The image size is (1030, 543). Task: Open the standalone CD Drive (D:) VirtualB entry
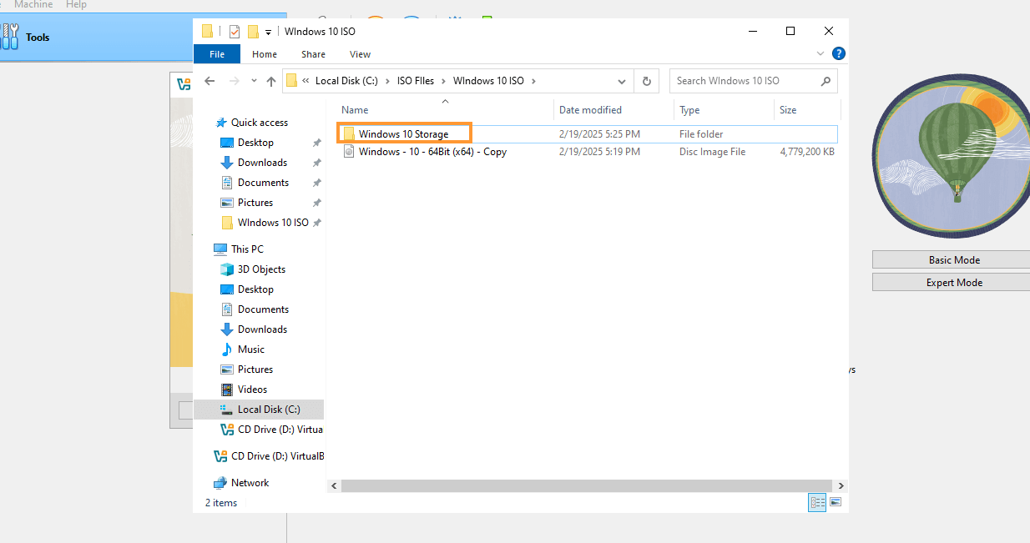[x=277, y=456]
